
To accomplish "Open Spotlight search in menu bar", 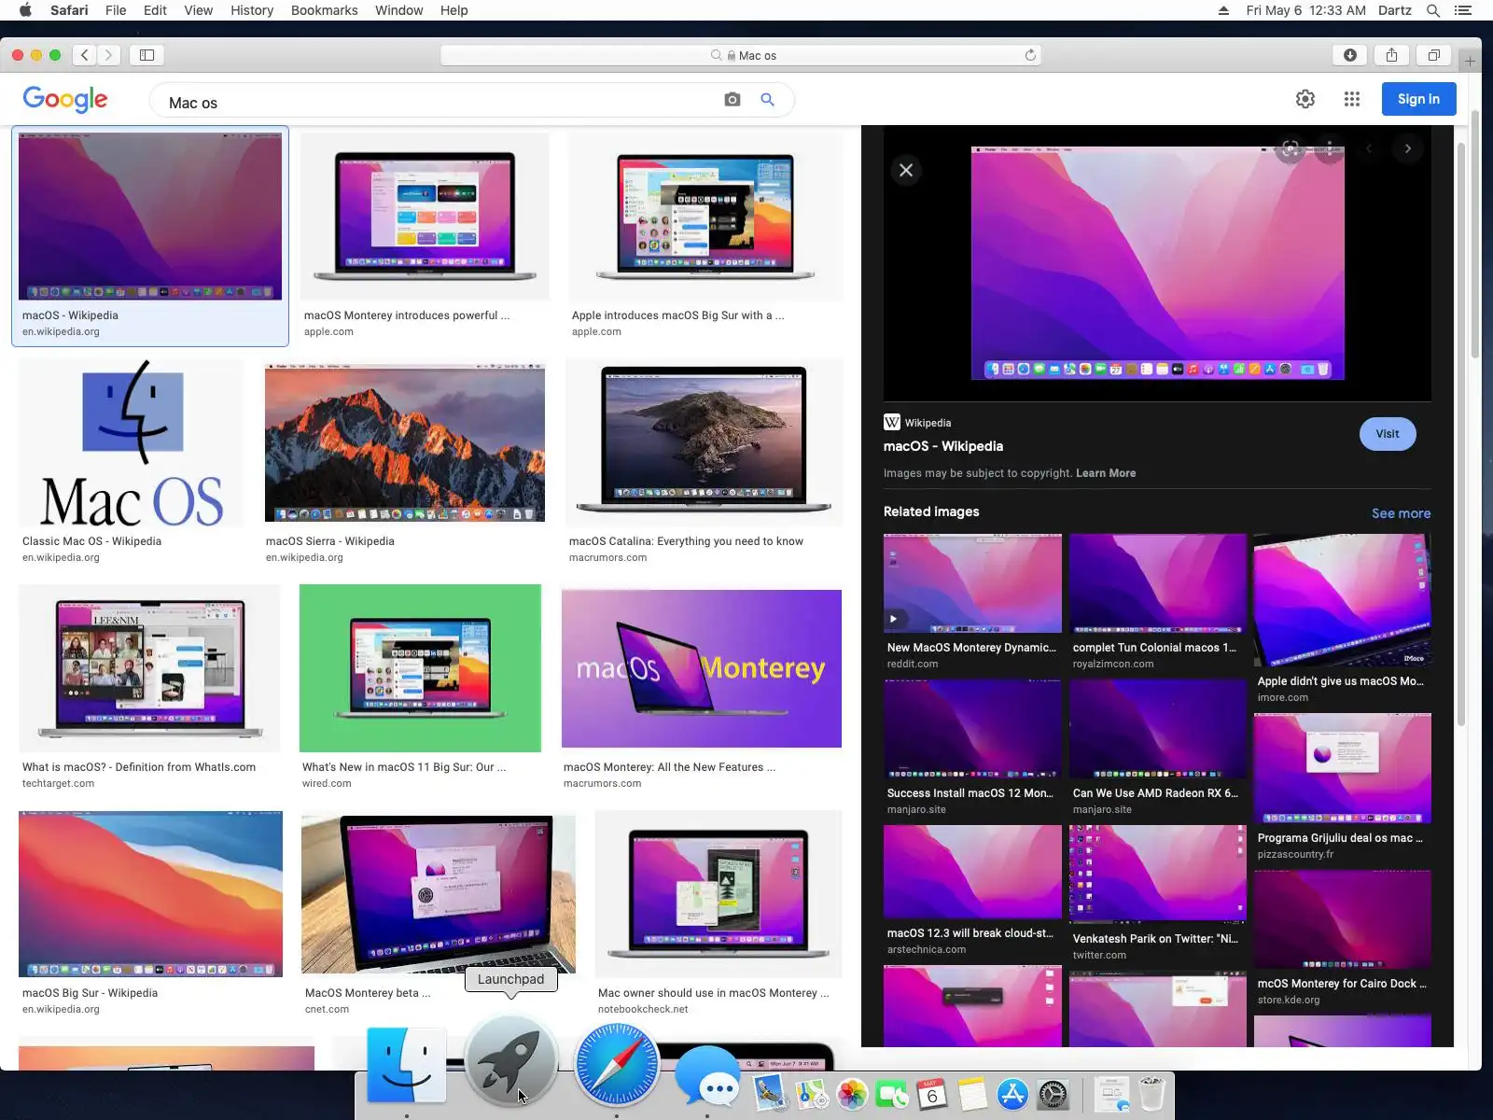I will point(1433,10).
